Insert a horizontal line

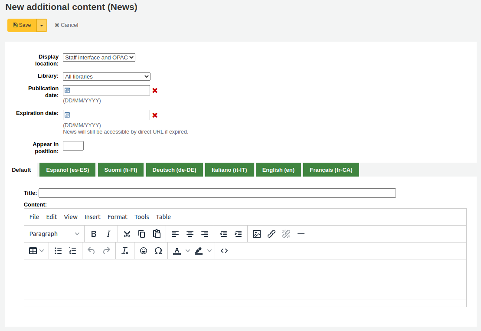[x=301, y=234]
